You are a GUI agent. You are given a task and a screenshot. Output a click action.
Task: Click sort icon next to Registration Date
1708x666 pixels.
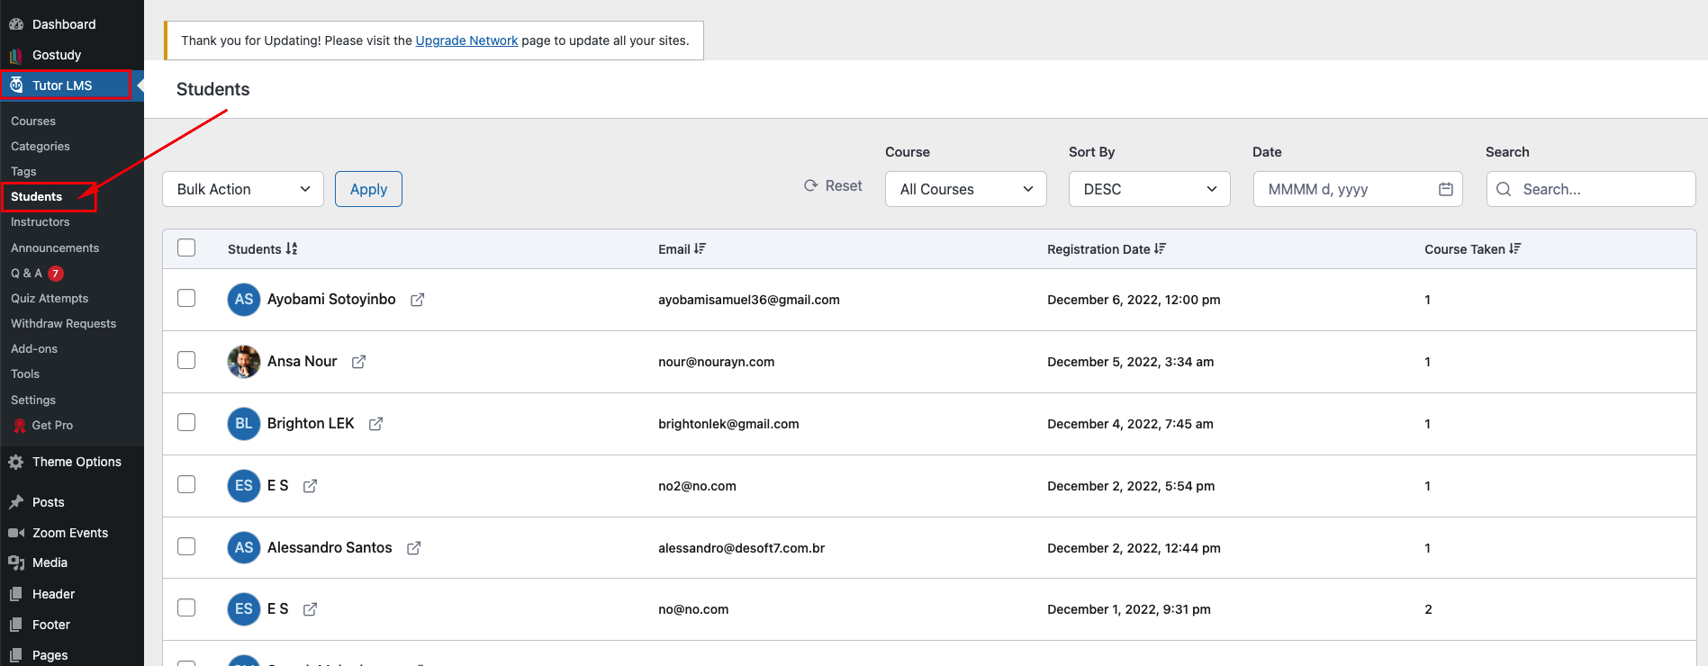pyautogui.click(x=1161, y=248)
